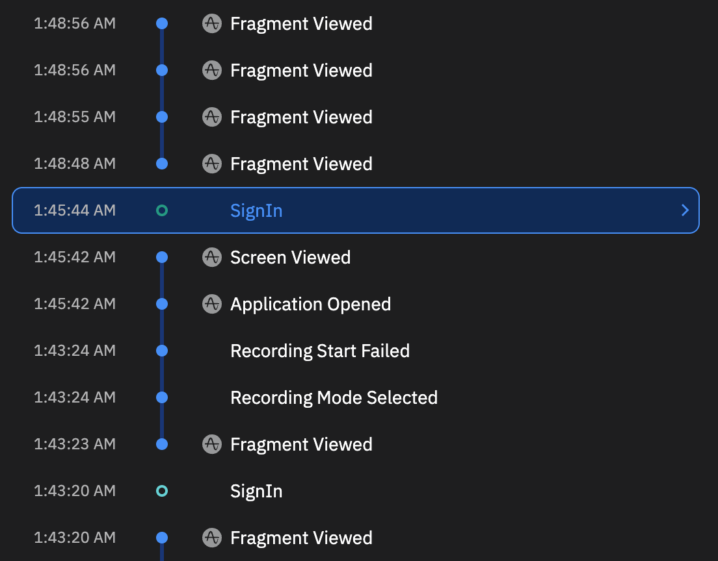Select the Screen Viewed event label
718x561 pixels.
click(x=290, y=257)
